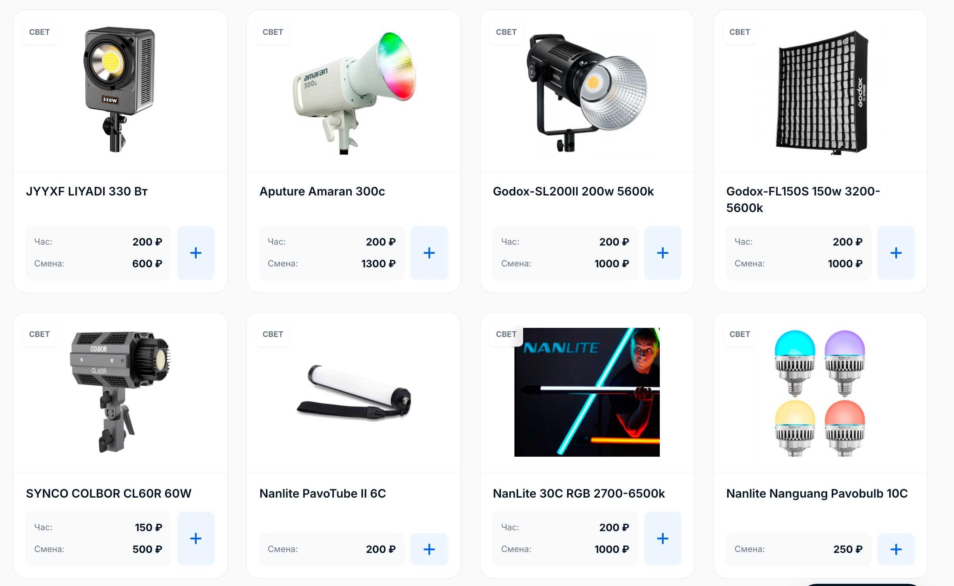Image resolution: width=954 pixels, height=586 pixels.
Task: View the NANLITE tube promo picture
Action: click(587, 392)
